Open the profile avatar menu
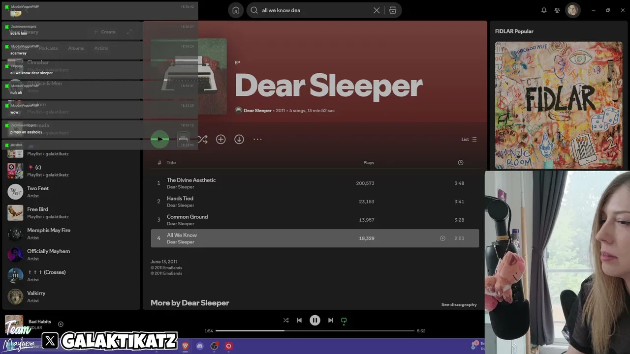630x354 pixels. (x=573, y=10)
